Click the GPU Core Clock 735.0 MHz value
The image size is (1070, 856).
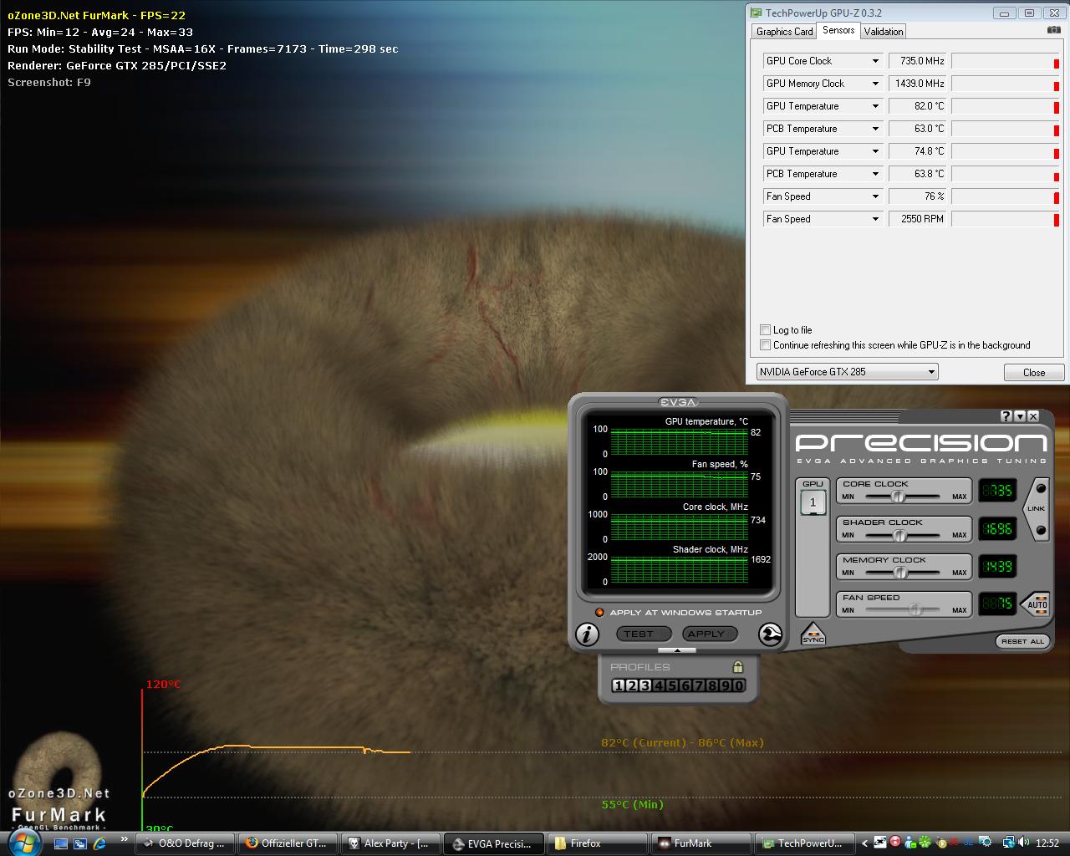917,61
